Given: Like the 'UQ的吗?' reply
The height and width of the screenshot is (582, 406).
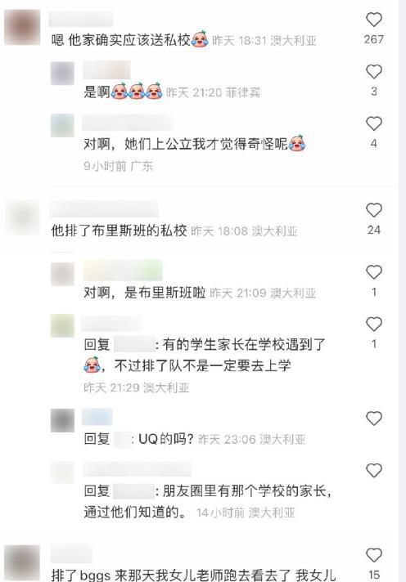Looking at the screenshot, I should click(373, 419).
